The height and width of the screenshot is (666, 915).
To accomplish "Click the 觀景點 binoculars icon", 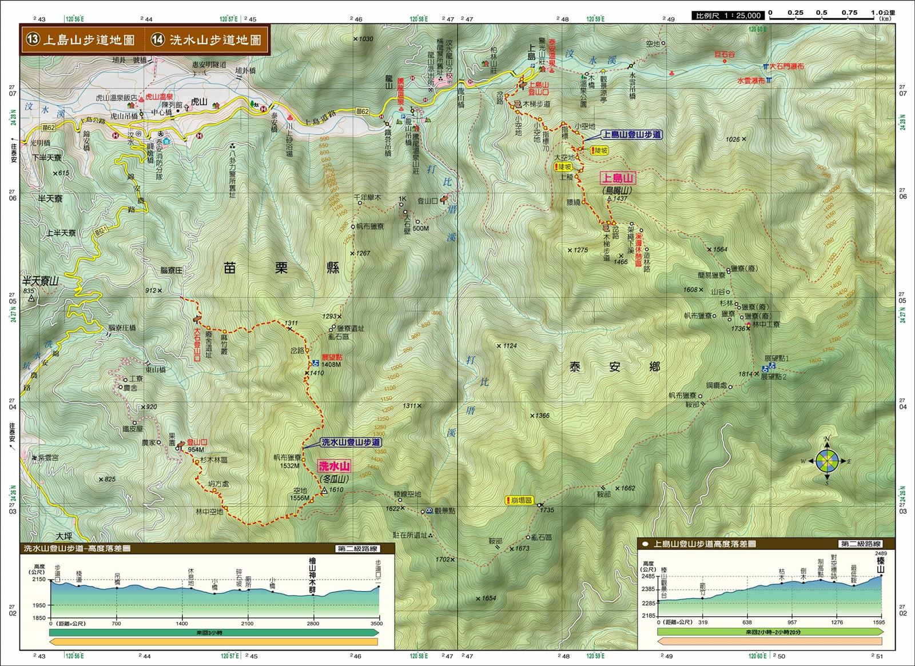I will (428, 511).
